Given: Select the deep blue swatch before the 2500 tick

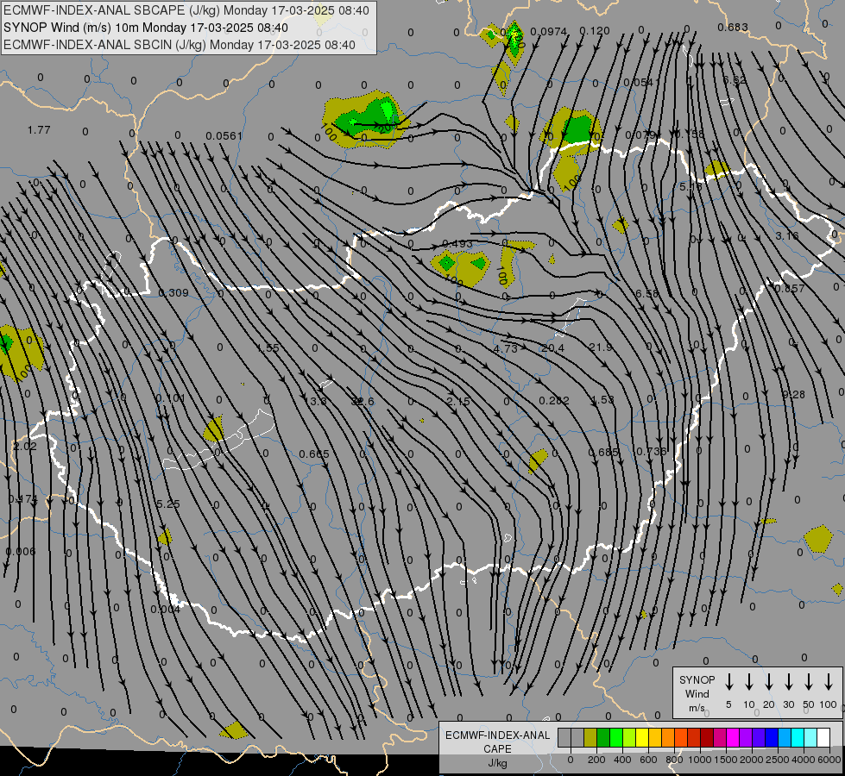Looking at the screenshot, I should click(771, 738).
